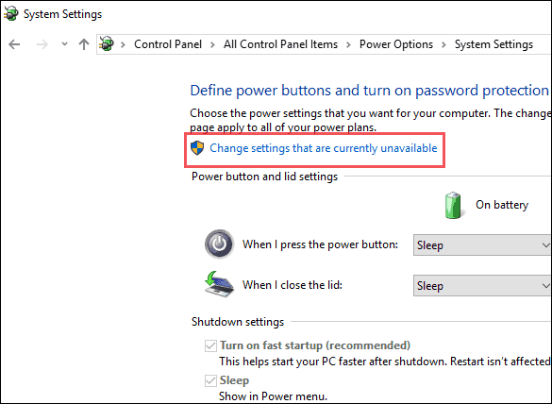Click the Power Options icon in the address bar
The image size is (552, 404).
pos(107,44)
